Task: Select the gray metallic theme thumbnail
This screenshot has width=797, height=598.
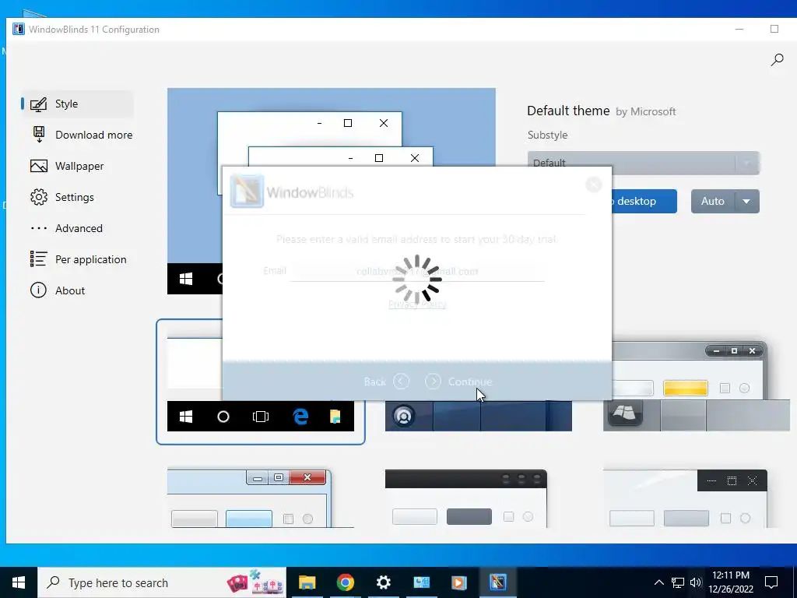Action: tap(697, 386)
